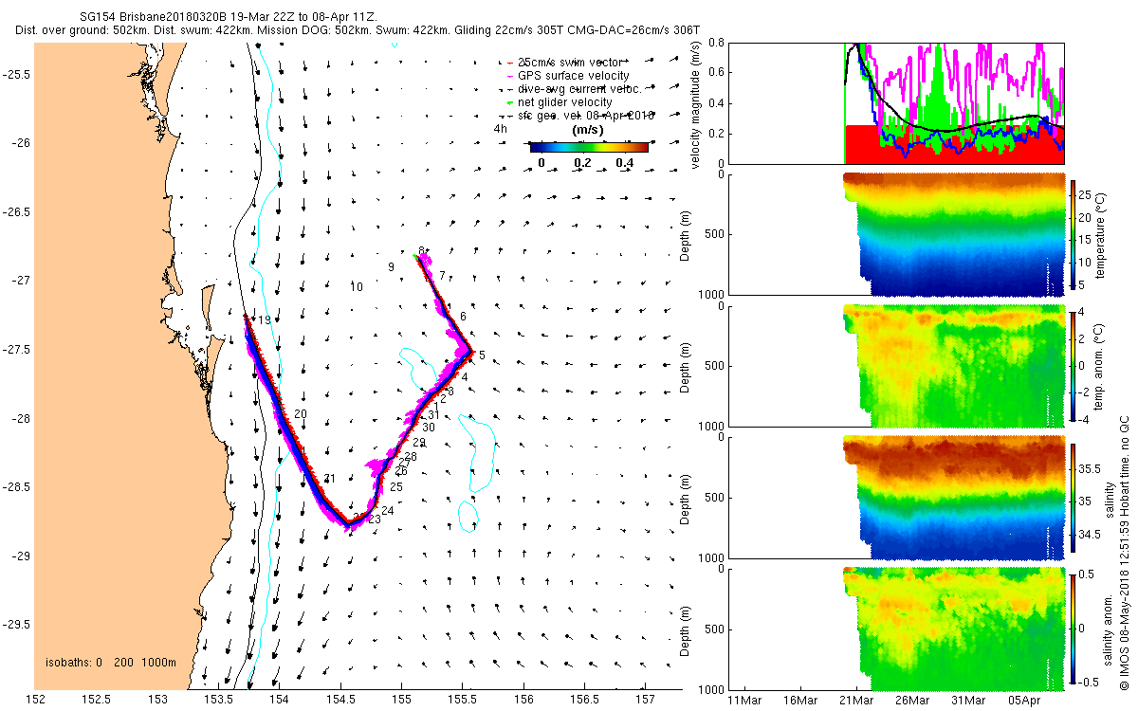Image resolution: width=1138 pixels, height=711 pixels.
Task: Click the '(m/s)' label above the map colorbar
Action: [586, 130]
